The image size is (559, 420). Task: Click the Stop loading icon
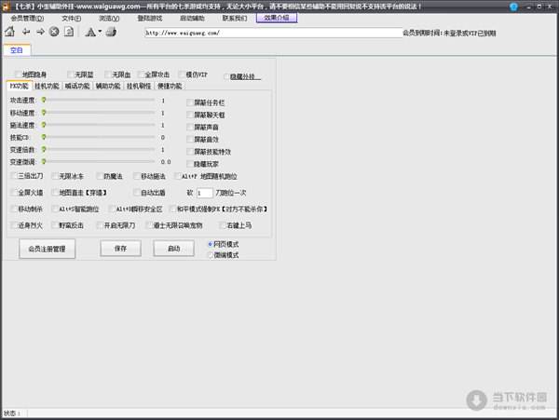[54, 32]
